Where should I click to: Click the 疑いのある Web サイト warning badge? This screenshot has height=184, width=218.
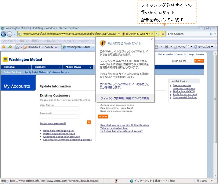[137, 34]
